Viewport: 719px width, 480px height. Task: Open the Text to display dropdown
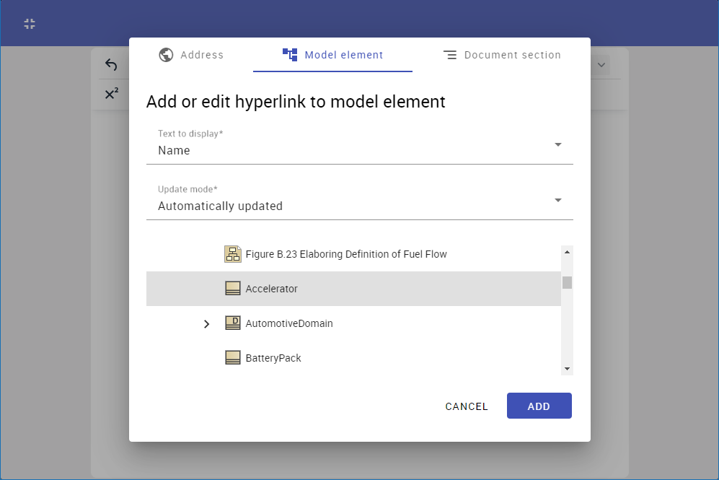(557, 144)
